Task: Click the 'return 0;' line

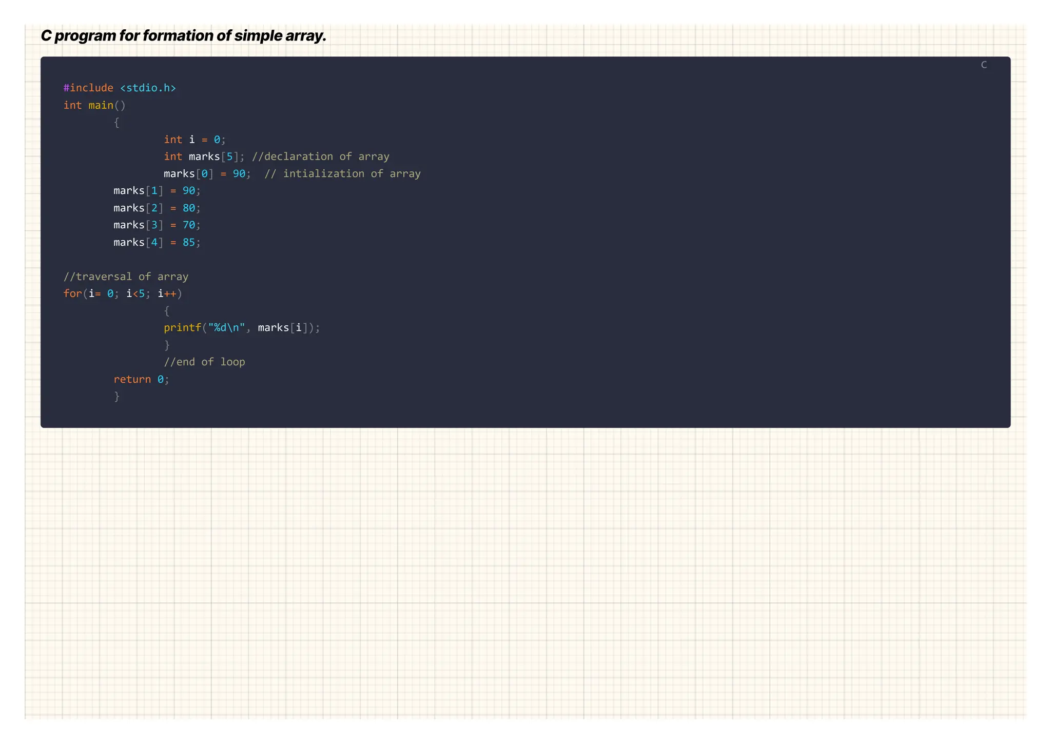Action: (x=141, y=379)
